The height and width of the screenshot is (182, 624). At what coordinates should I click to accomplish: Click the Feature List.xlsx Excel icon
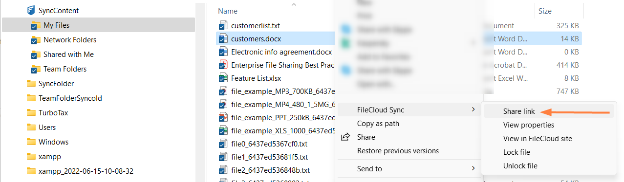[x=223, y=78]
